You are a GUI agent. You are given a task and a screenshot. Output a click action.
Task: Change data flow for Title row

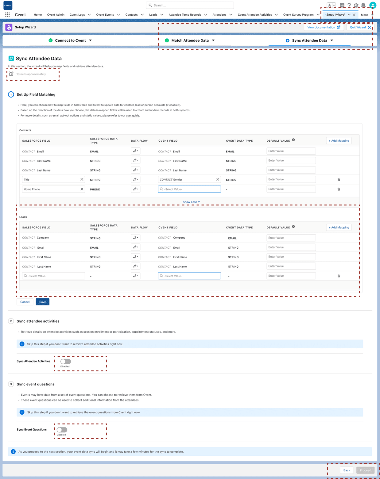pos(135,179)
